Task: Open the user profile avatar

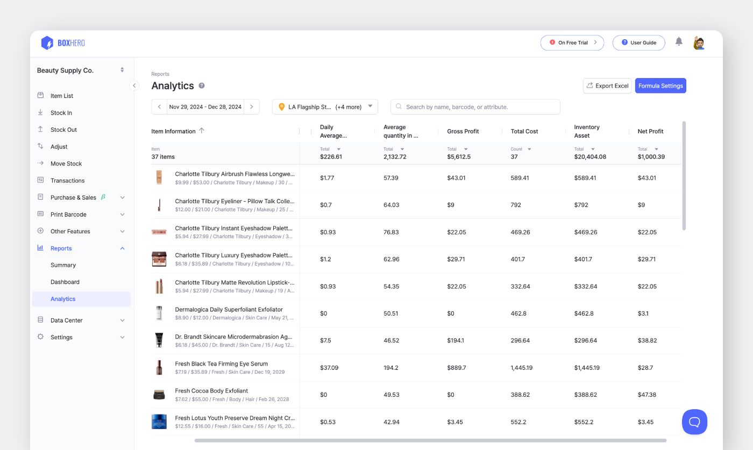Action: click(x=699, y=43)
